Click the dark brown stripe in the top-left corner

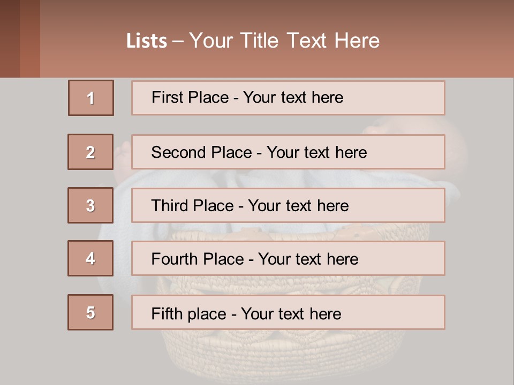[x=10, y=38]
